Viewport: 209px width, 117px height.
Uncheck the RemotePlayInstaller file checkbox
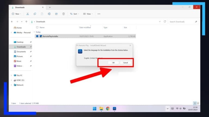click(37, 36)
